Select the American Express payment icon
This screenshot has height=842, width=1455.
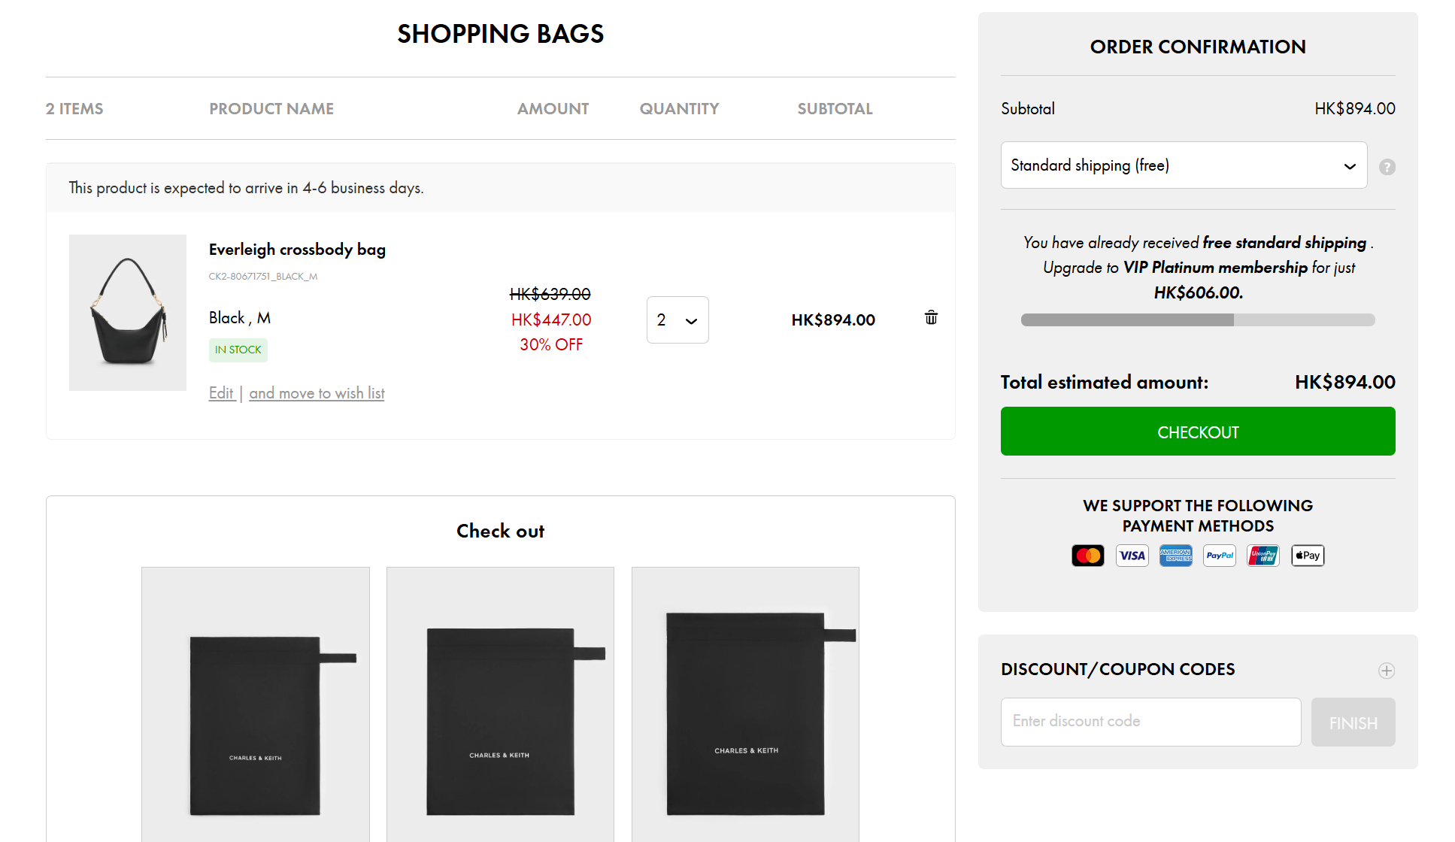point(1175,555)
